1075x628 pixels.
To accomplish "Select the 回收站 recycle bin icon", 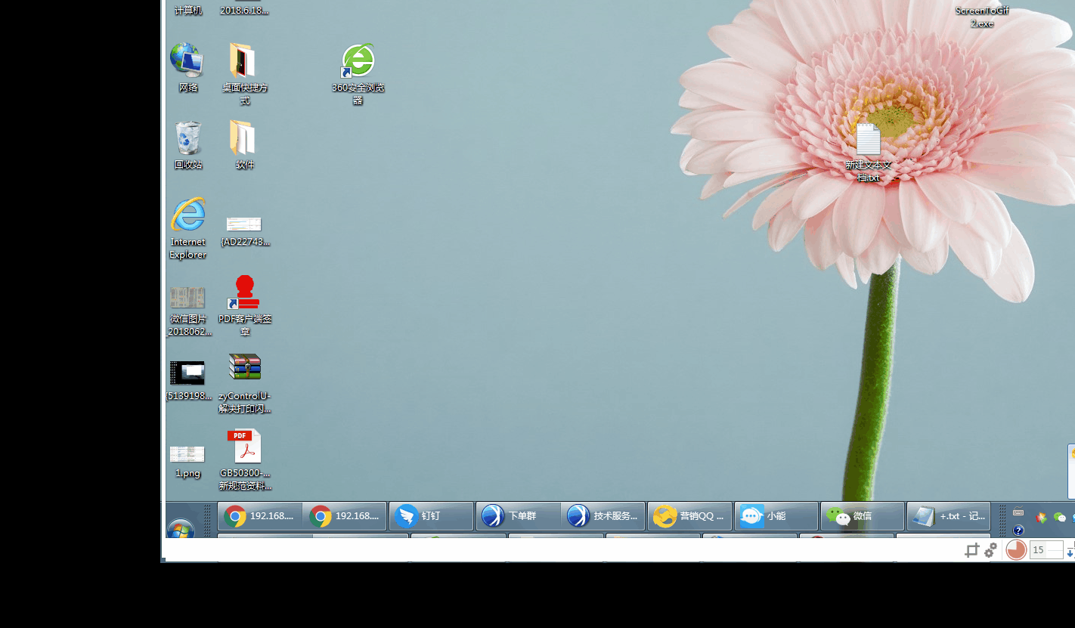I will click(187, 138).
